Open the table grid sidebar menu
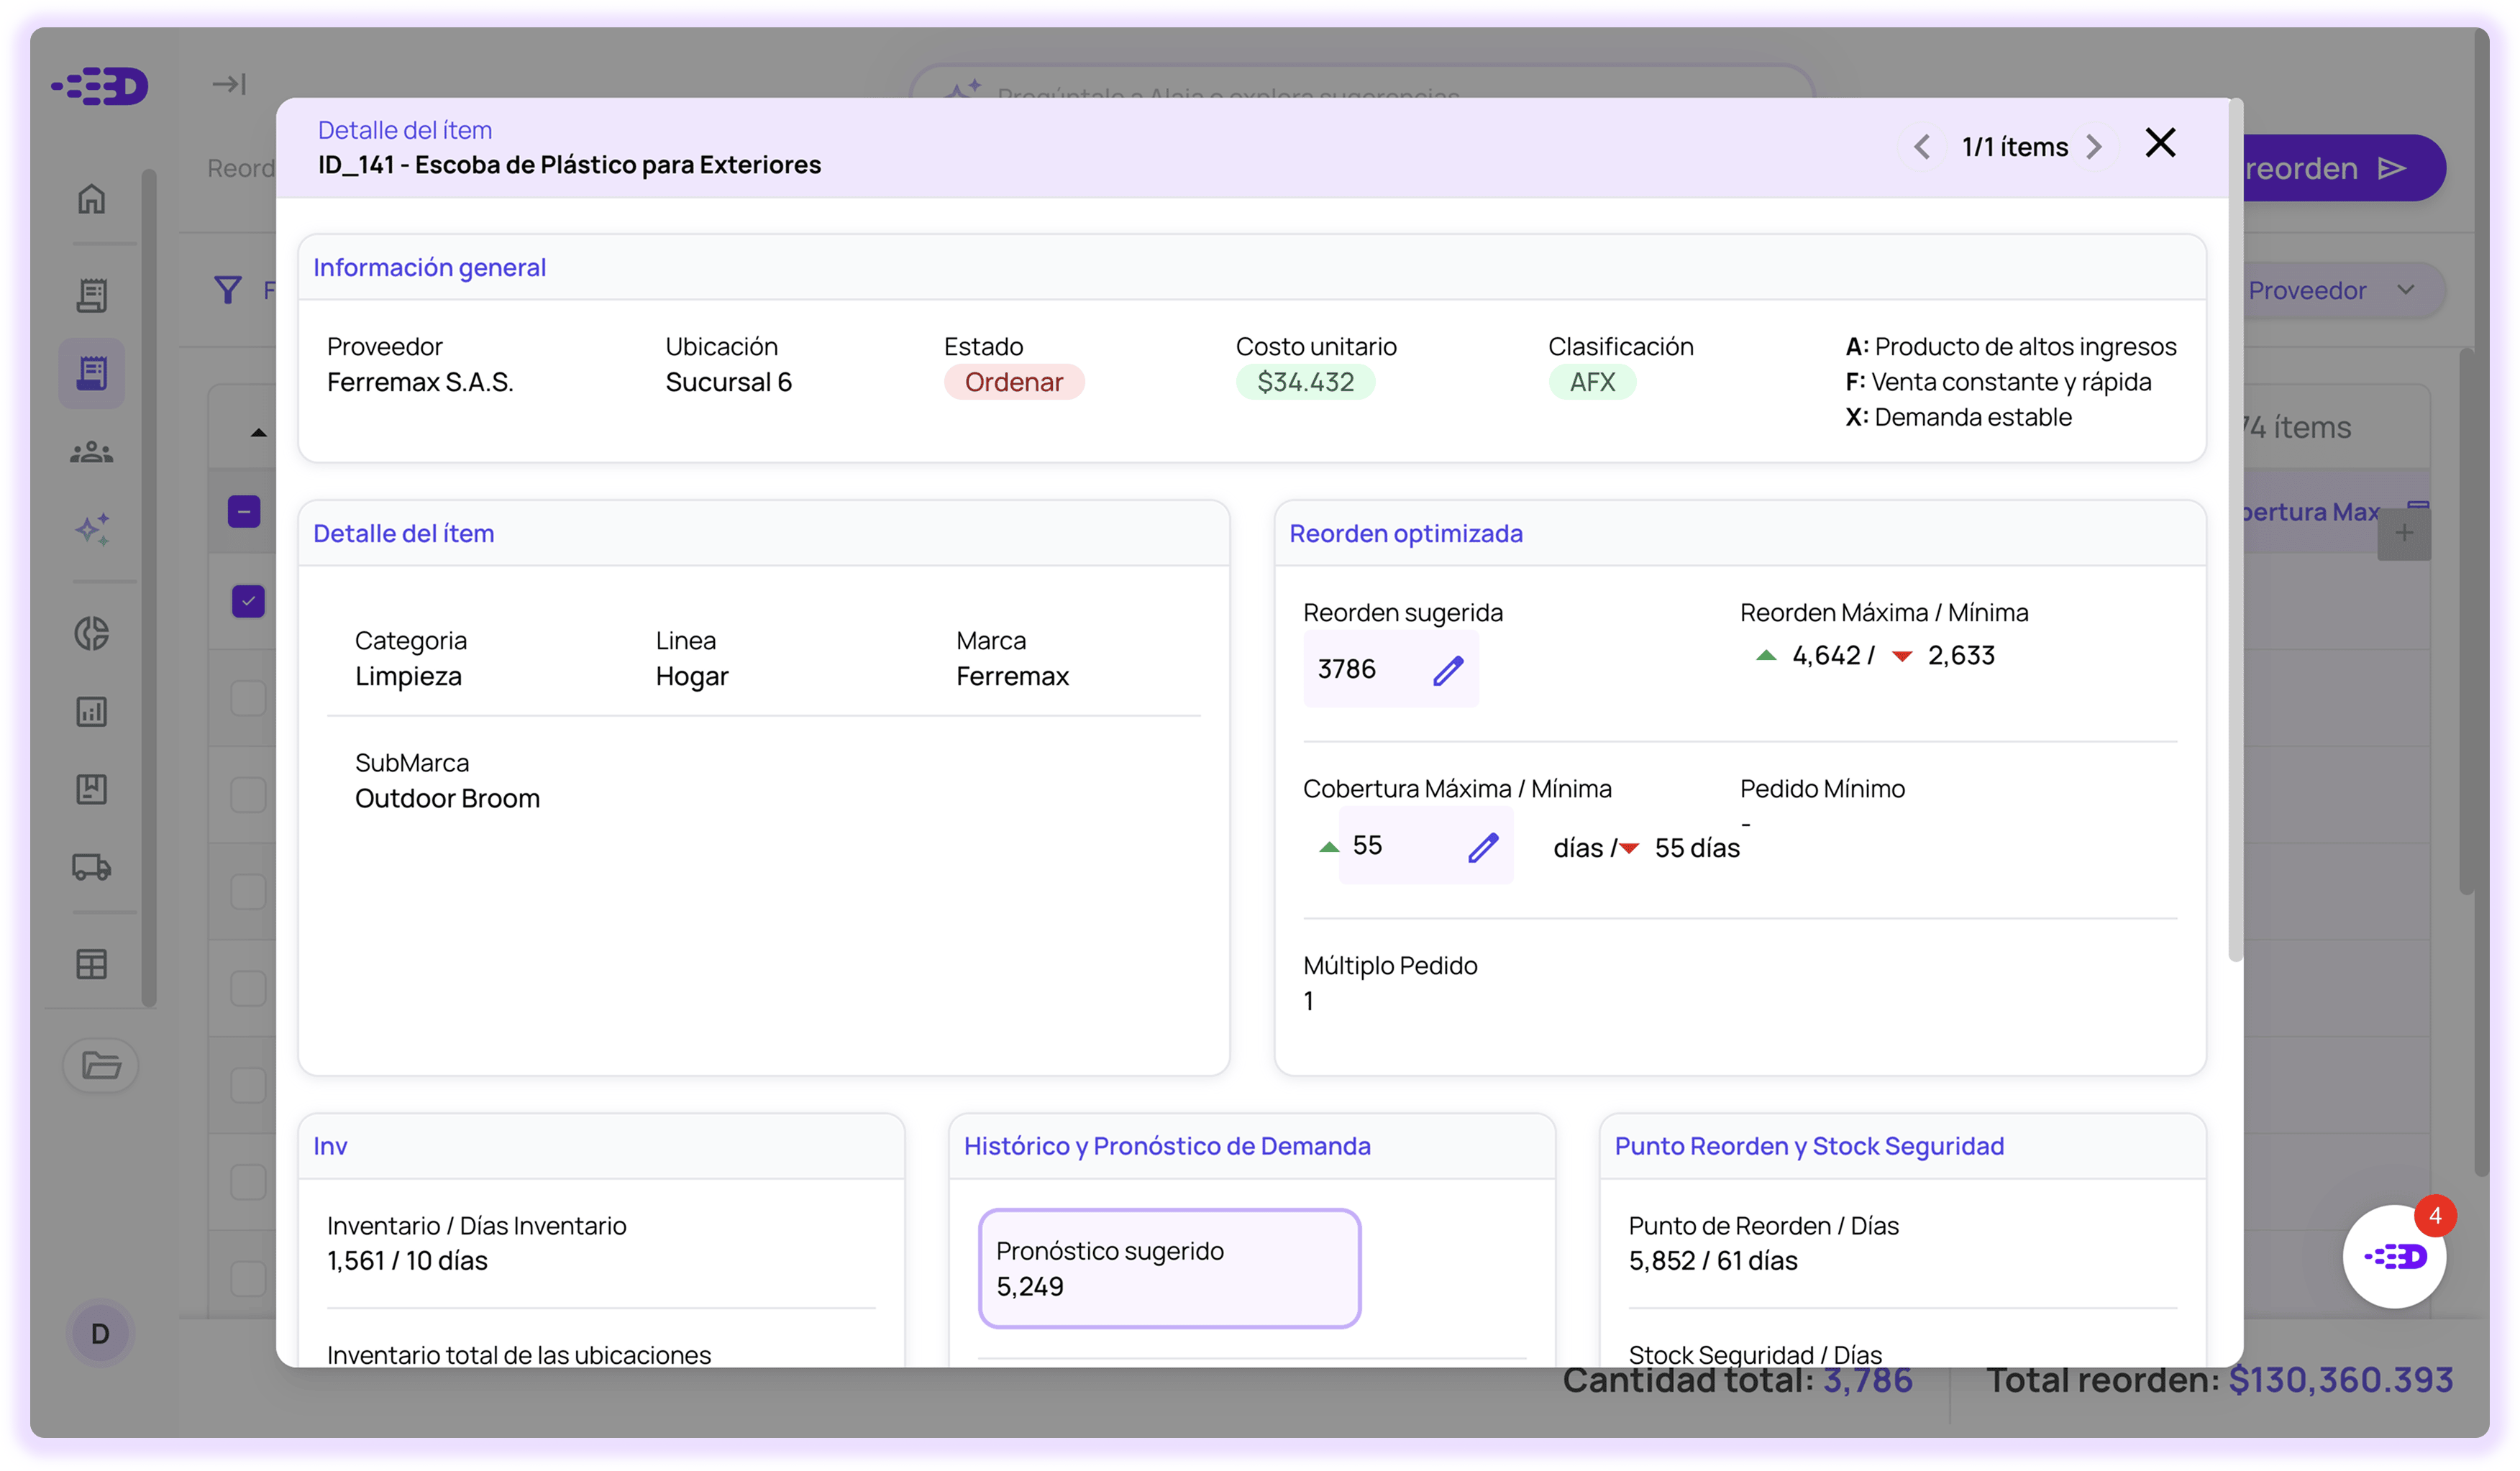The image size is (2520, 1471). tap(91, 963)
